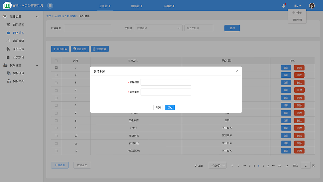Open the lily profile avatar
This screenshot has height=182, width=323.
click(x=312, y=5)
